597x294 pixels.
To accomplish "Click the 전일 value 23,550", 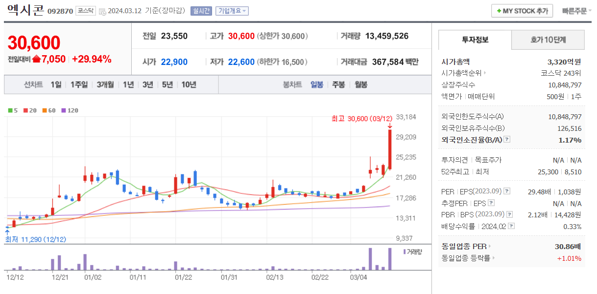I will pos(174,36).
